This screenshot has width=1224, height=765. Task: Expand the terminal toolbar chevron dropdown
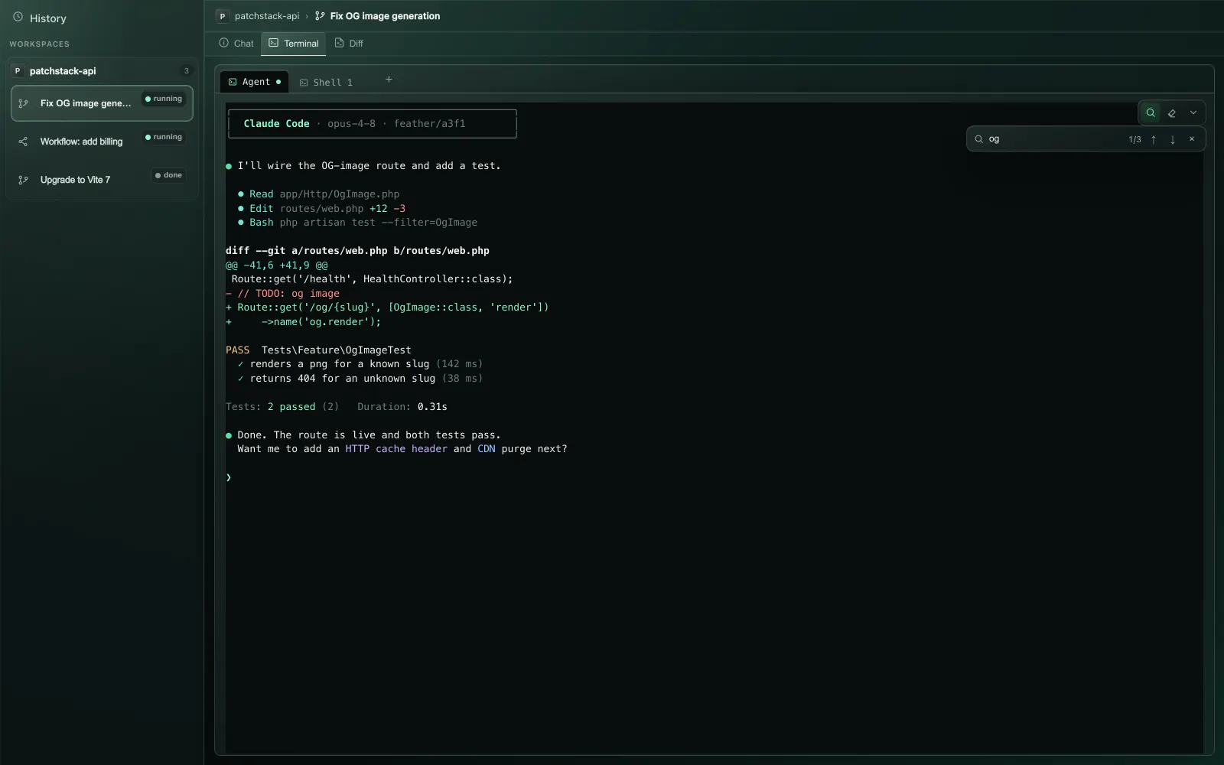(x=1193, y=112)
